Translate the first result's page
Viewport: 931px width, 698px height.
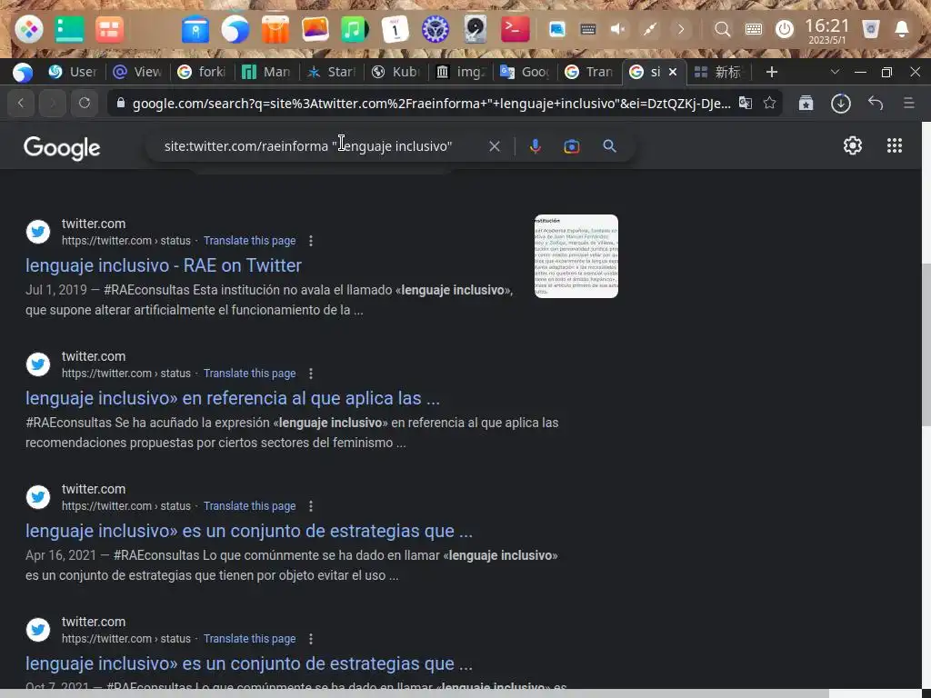[x=249, y=240]
